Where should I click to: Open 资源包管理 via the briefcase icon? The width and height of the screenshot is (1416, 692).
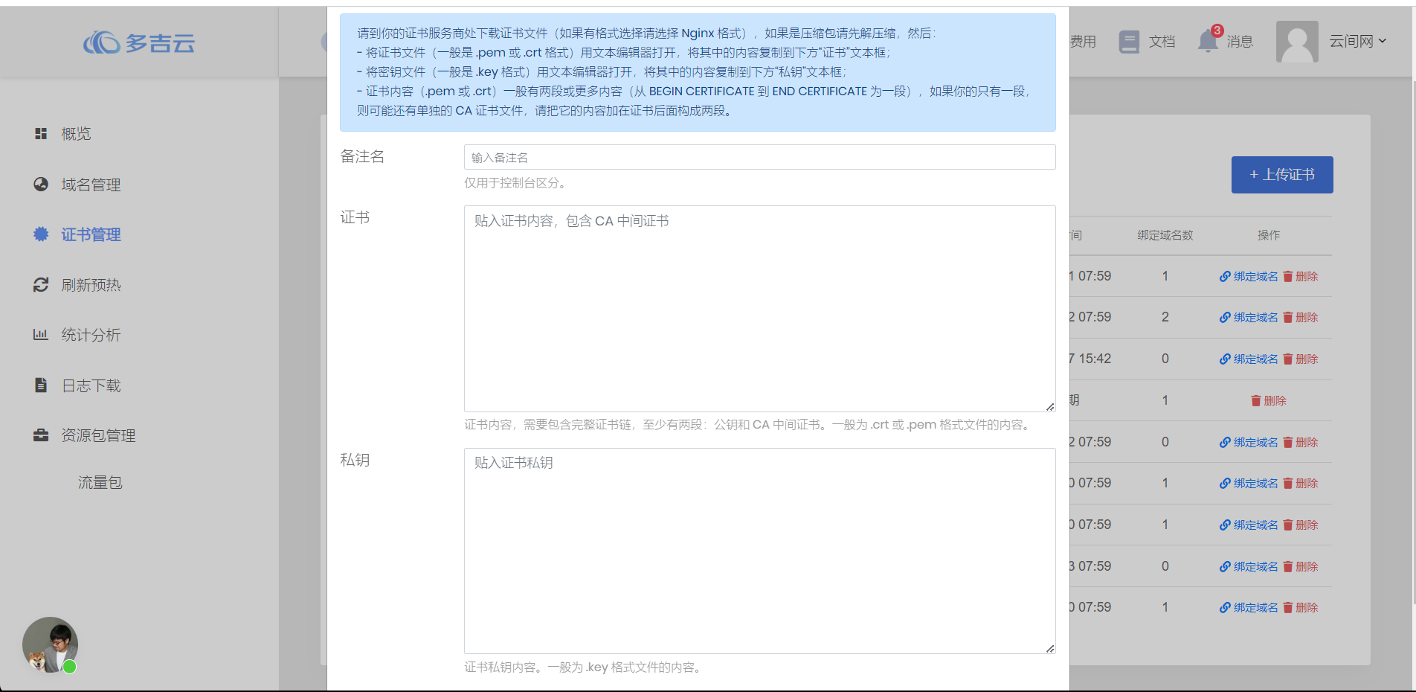[41, 435]
